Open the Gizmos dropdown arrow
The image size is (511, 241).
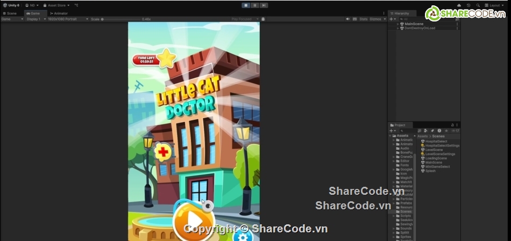tap(385, 19)
